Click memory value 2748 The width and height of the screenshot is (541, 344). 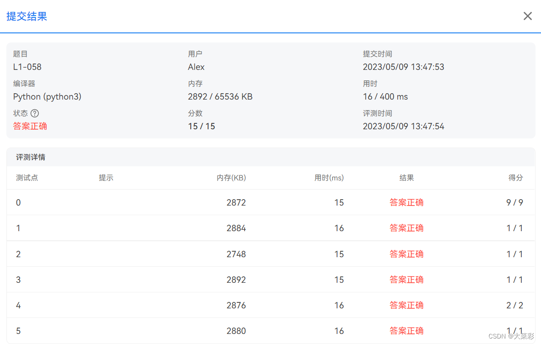236,254
